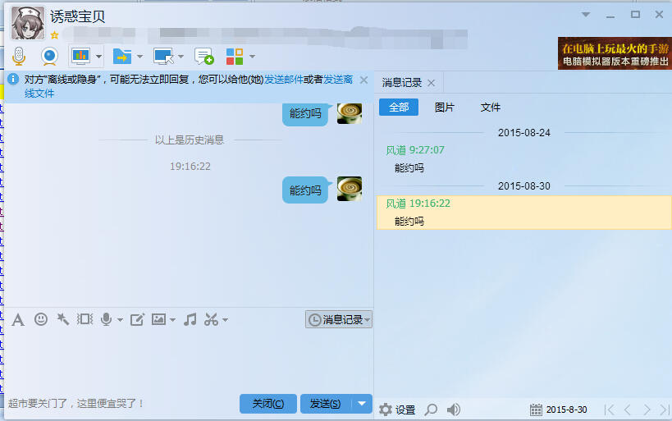
Task: Go to next history page
Action: pyautogui.click(x=647, y=410)
